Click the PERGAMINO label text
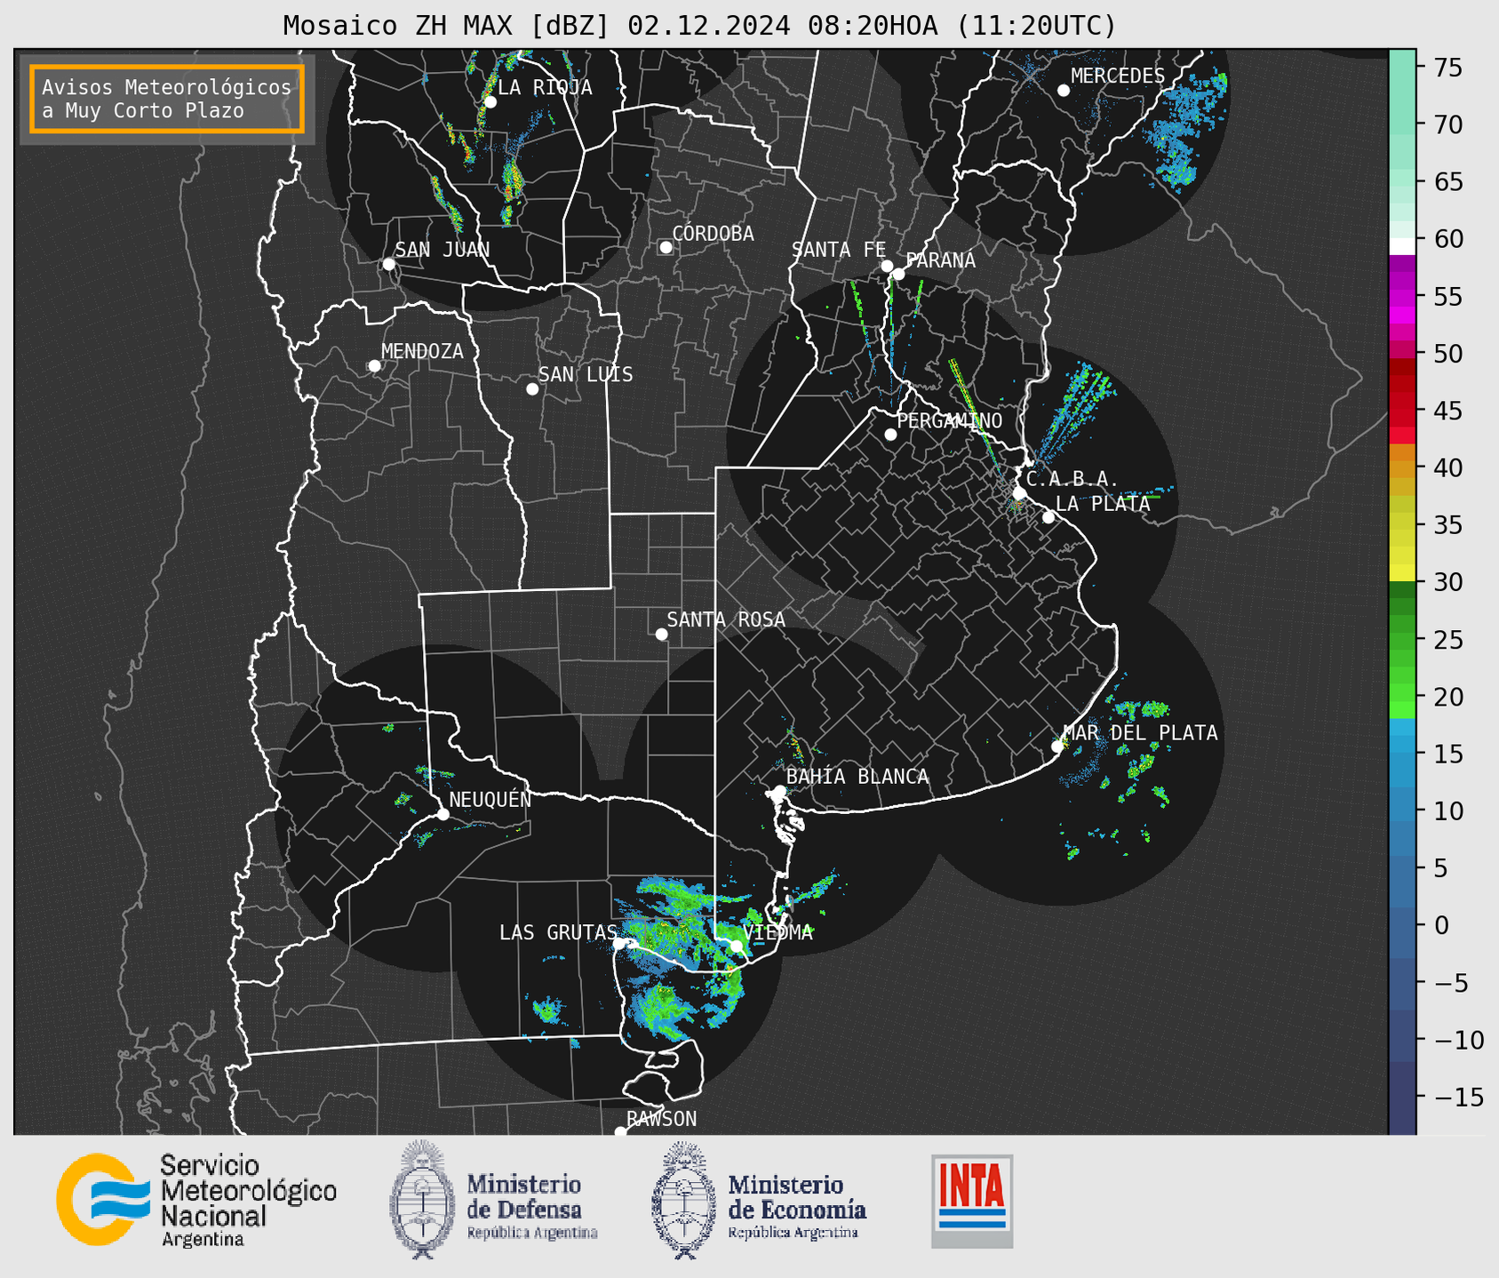The width and height of the screenshot is (1499, 1278). (950, 420)
